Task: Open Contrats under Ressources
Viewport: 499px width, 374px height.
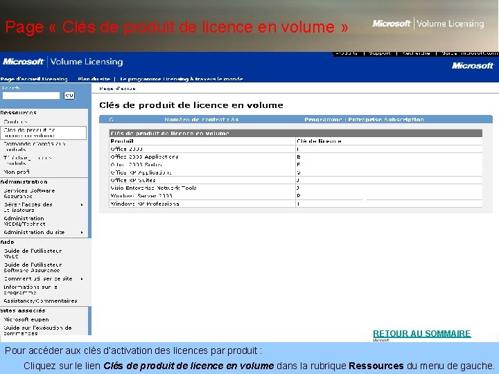Action: point(15,121)
